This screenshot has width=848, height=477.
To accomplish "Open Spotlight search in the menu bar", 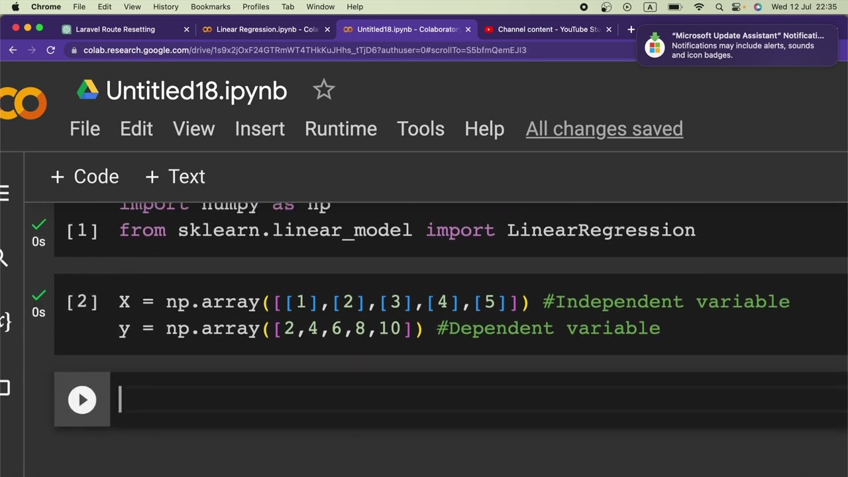I will pos(719,7).
